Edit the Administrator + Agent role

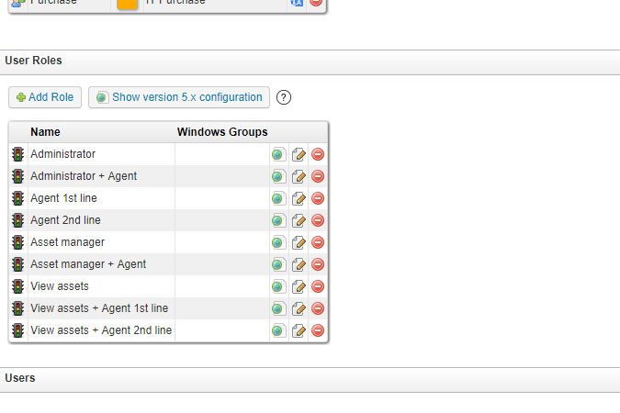coord(299,176)
